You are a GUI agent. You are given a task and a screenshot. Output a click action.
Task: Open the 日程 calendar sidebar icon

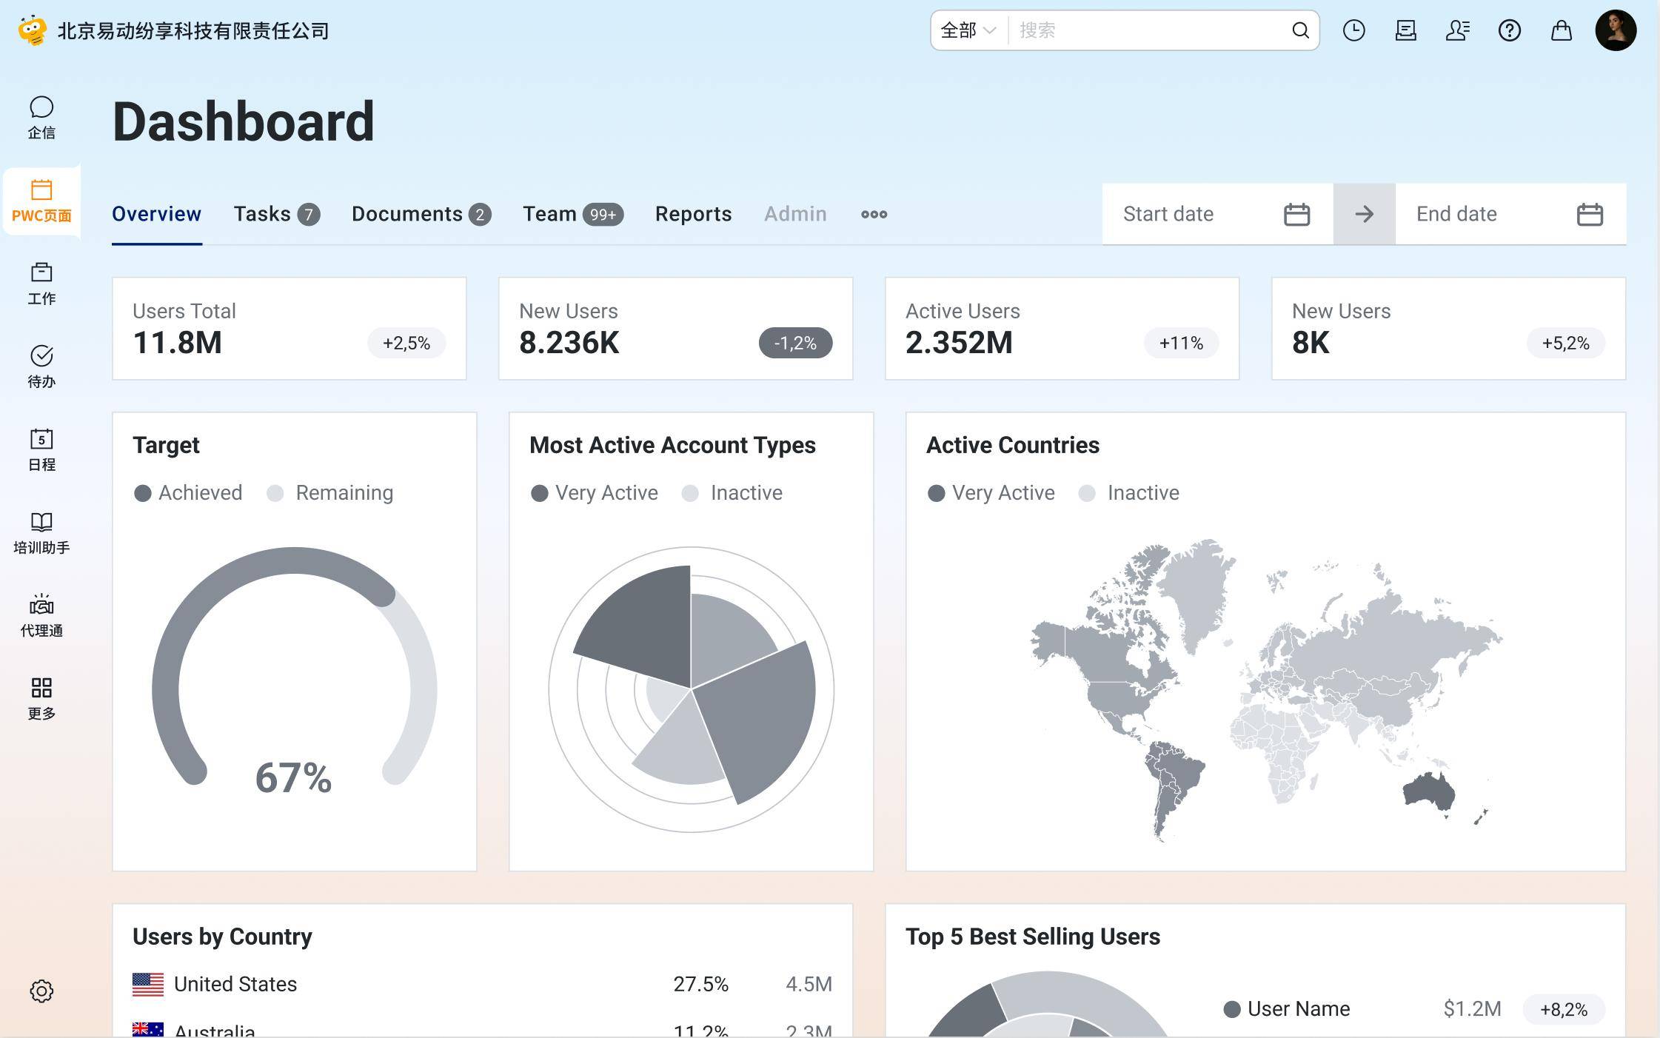tap(41, 450)
